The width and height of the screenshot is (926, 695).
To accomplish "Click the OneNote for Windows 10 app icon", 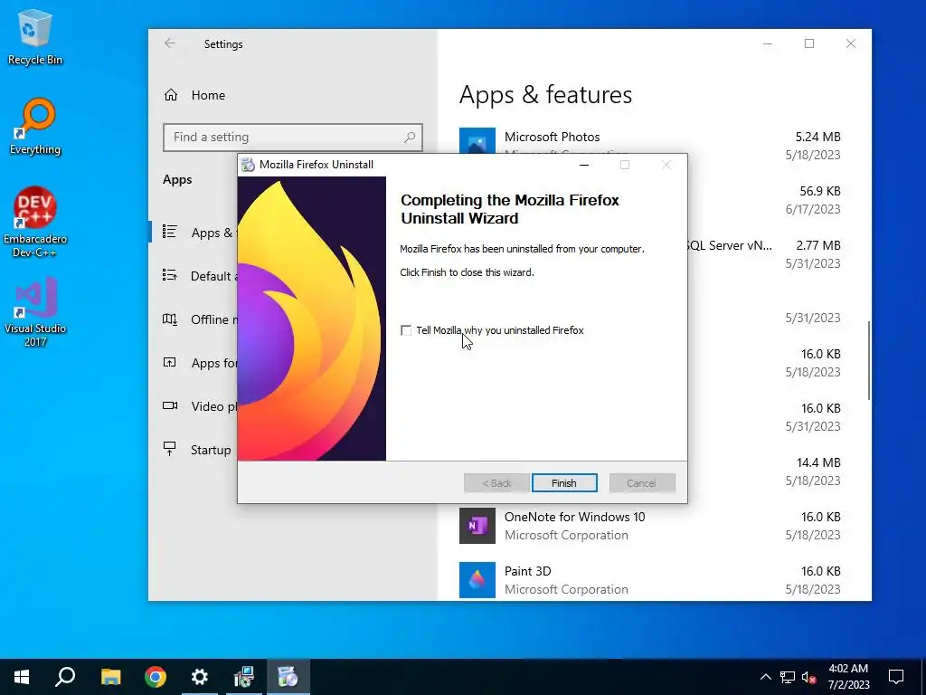I will 477,526.
